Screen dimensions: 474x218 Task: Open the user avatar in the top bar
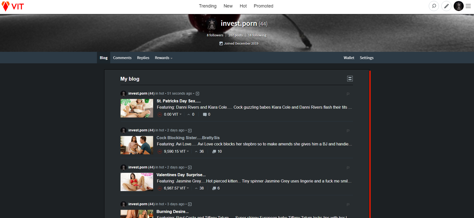pos(459,6)
